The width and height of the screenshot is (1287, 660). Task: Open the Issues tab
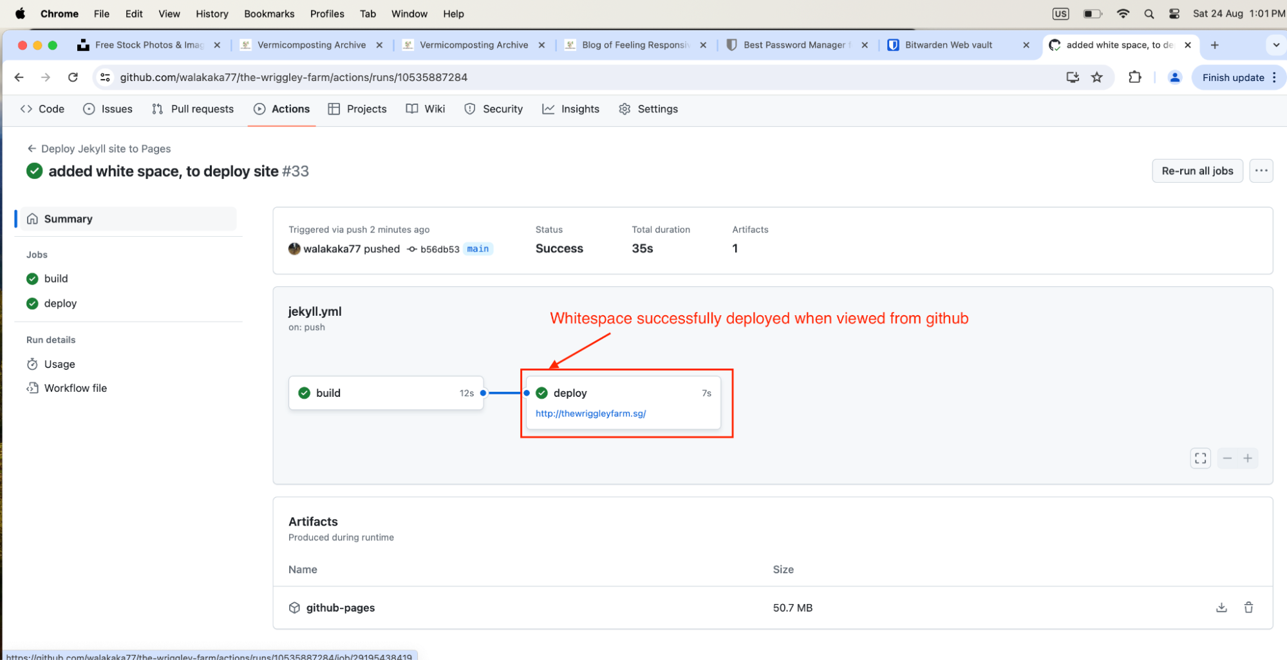coord(108,109)
